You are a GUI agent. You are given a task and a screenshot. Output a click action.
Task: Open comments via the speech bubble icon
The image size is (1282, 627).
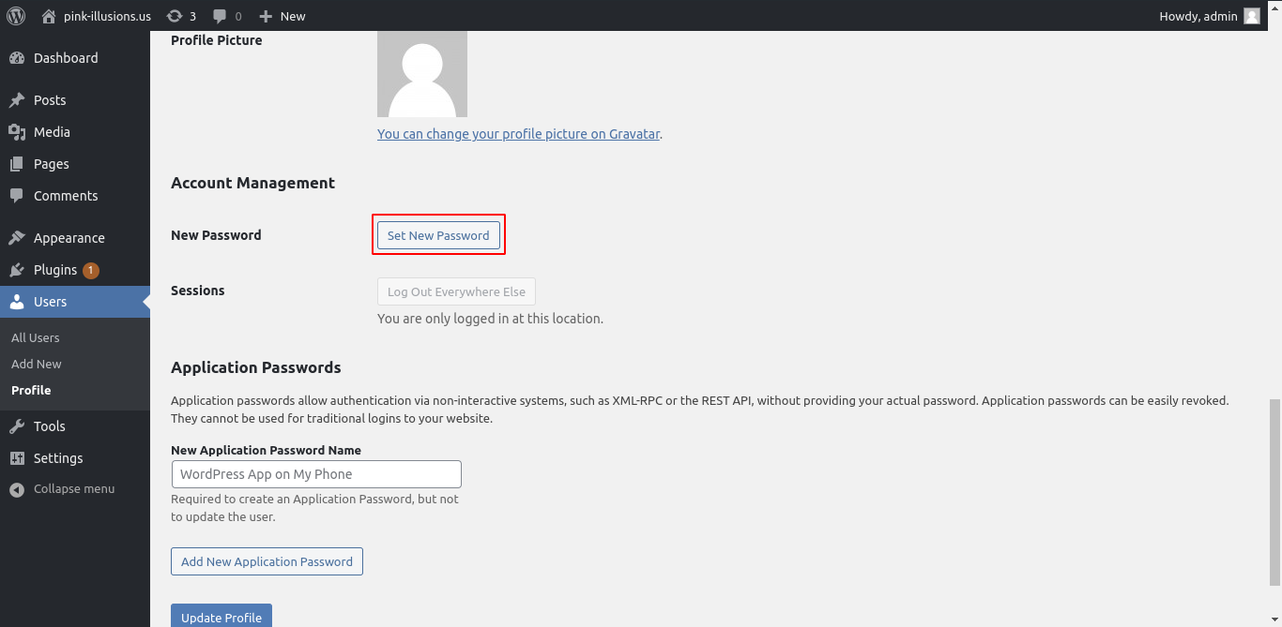pos(220,16)
